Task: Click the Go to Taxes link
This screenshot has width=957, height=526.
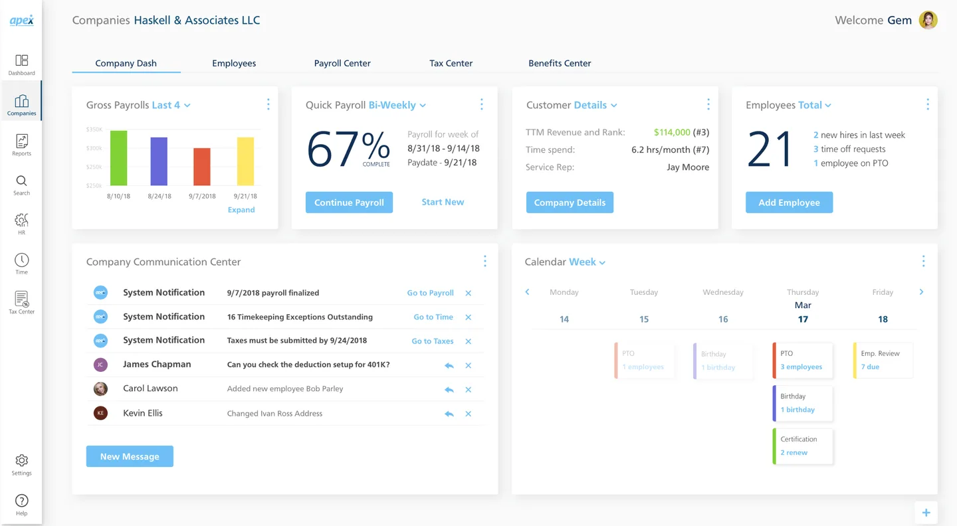Action: pyautogui.click(x=433, y=341)
